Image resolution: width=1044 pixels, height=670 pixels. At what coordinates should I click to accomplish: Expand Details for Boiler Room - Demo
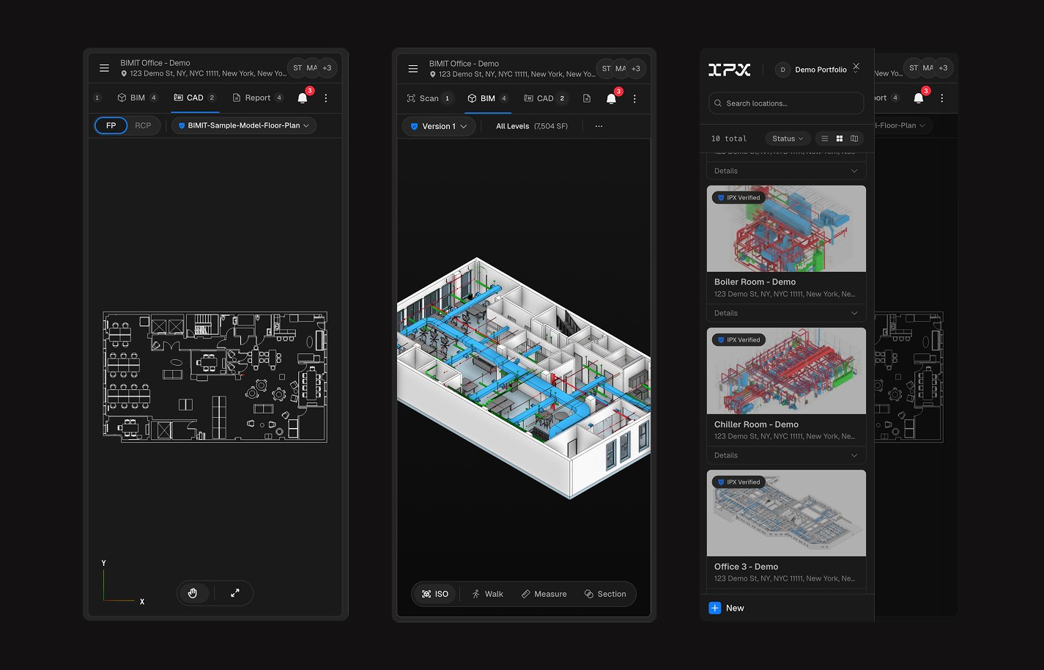tap(786, 313)
